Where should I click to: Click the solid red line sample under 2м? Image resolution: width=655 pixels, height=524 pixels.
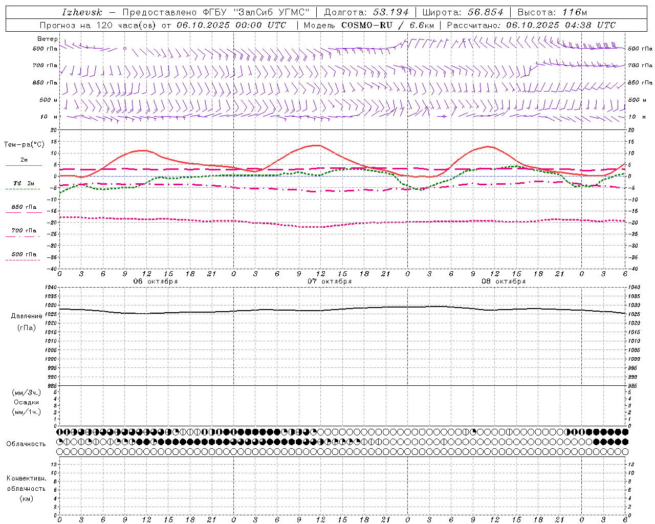[x=24, y=166]
